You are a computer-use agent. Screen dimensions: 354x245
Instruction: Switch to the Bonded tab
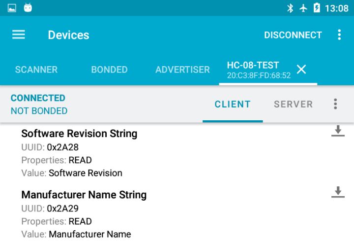pyautogui.click(x=109, y=70)
